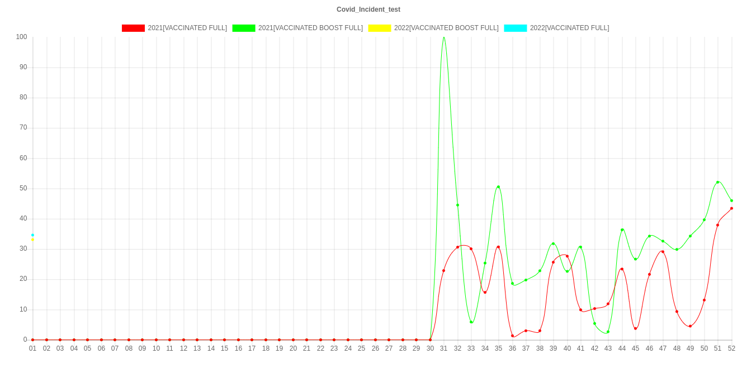This screenshot has width=737, height=368.
Task: Click the red data point at week 47
Action: (x=663, y=251)
